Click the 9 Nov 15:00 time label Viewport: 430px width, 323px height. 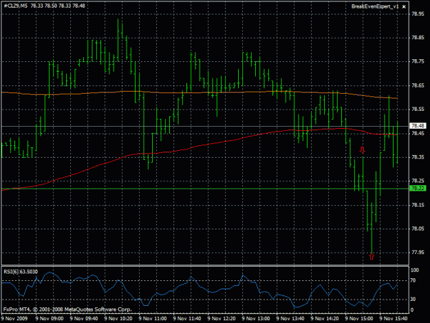click(x=359, y=318)
